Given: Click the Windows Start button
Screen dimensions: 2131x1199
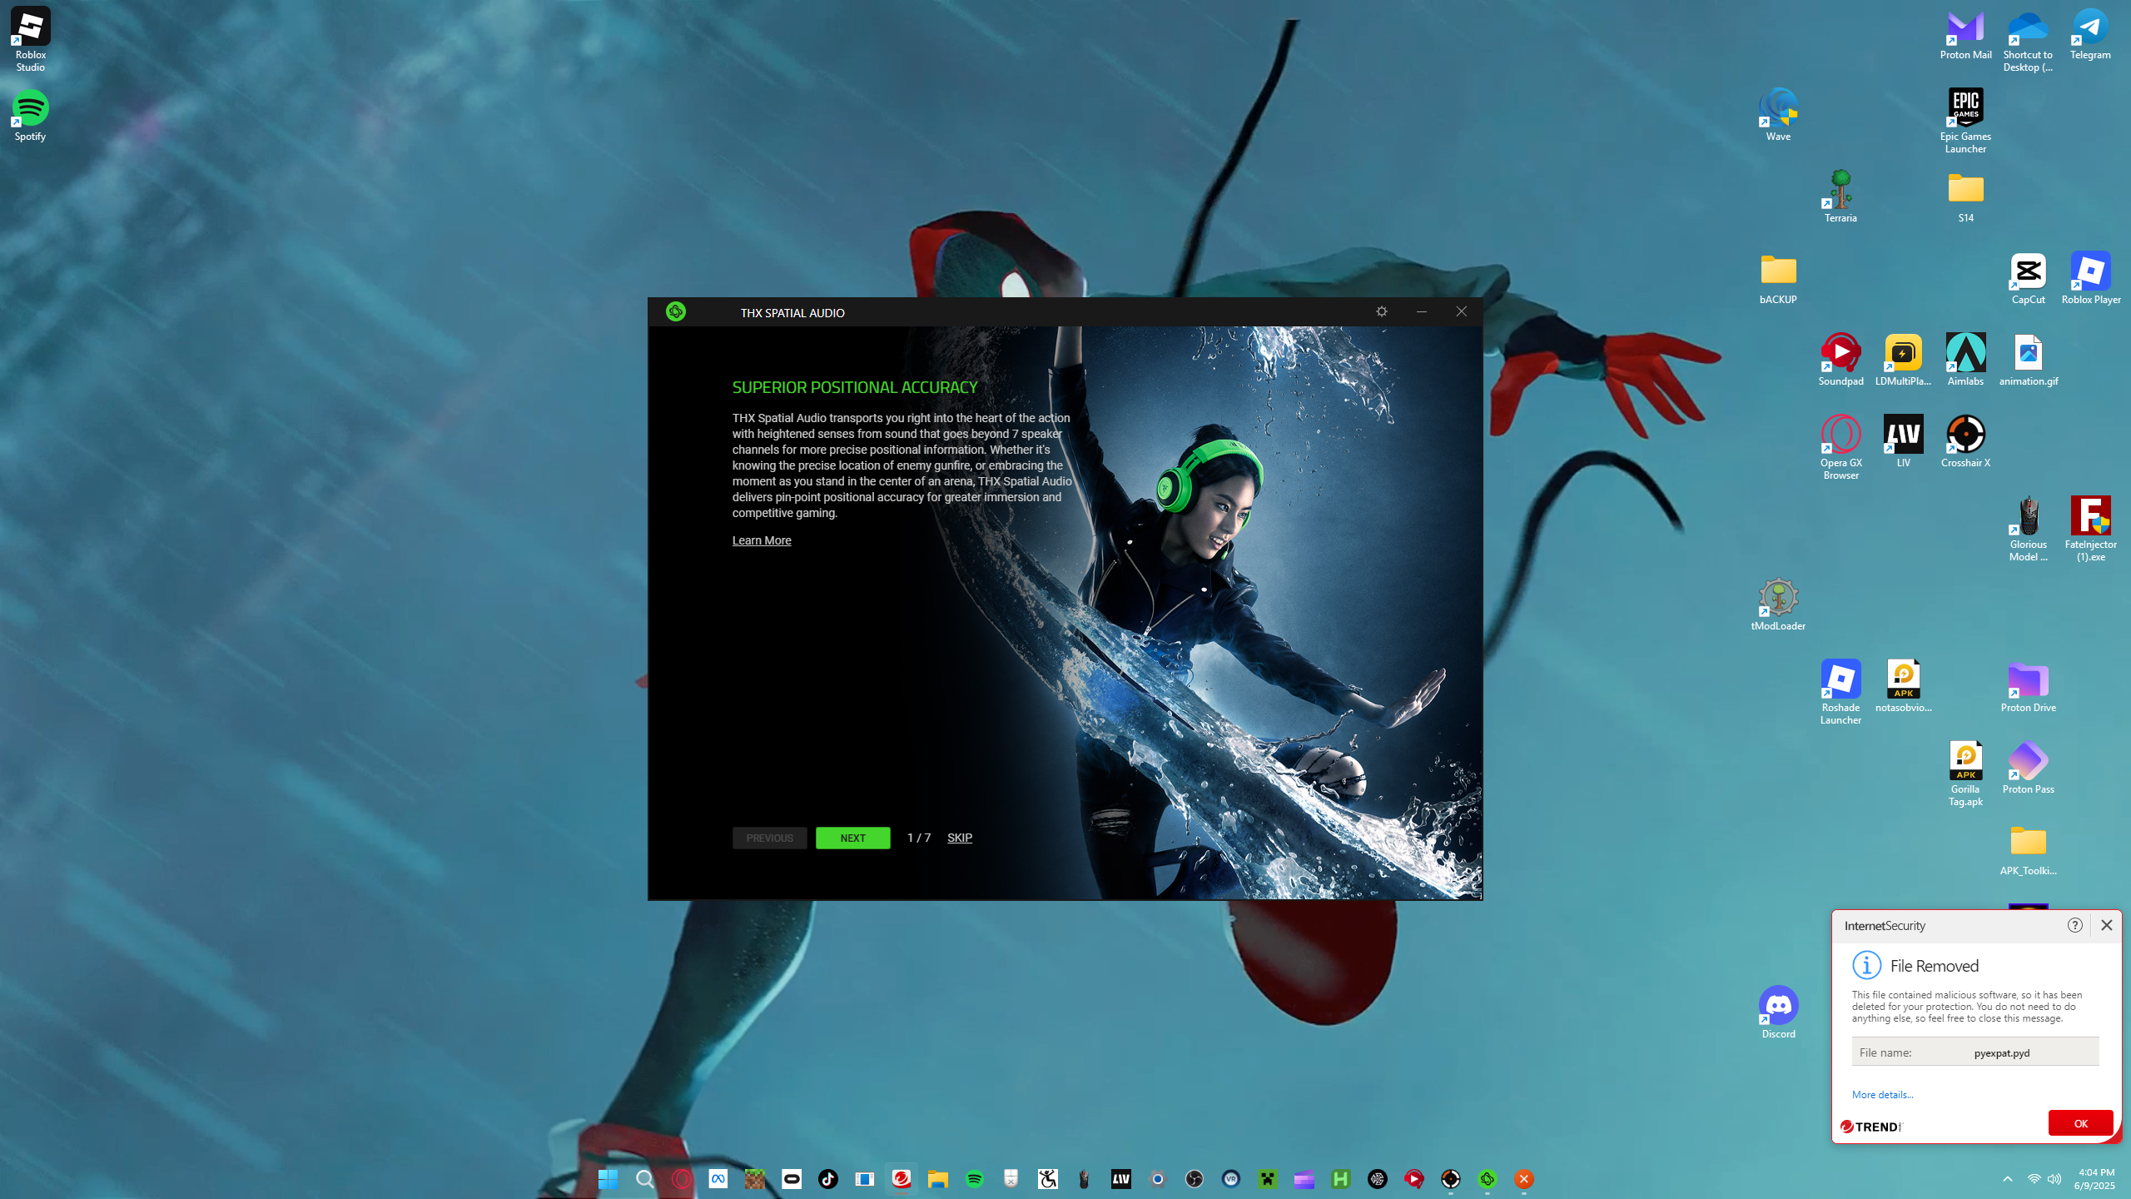Looking at the screenshot, I should (608, 1179).
